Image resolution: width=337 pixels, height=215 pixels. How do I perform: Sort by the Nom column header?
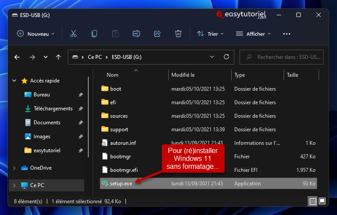pyautogui.click(x=112, y=75)
